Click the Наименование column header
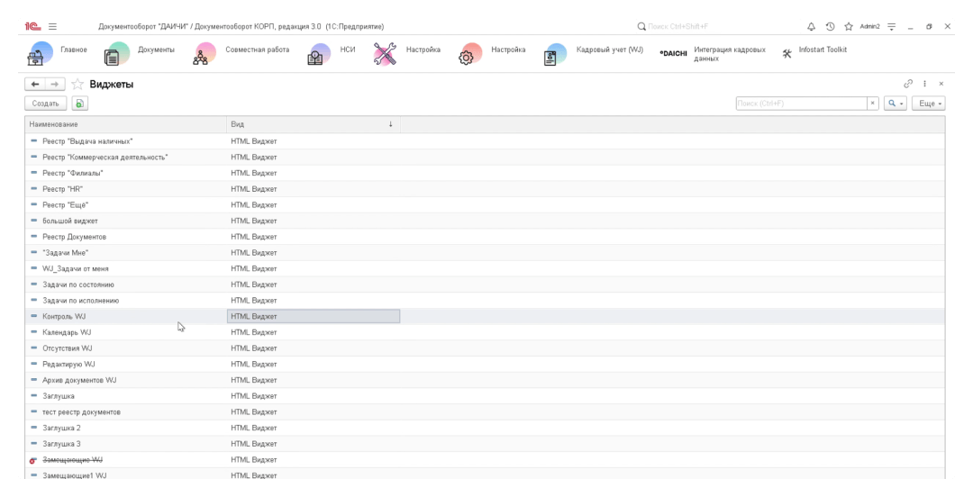This screenshot has width=973, height=497. click(126, 124)
